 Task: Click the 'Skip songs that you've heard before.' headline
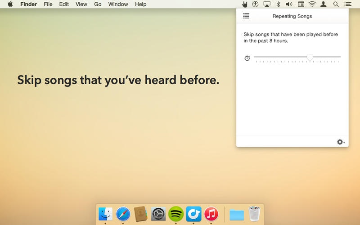pyautogui.click(x=118, y=80)
